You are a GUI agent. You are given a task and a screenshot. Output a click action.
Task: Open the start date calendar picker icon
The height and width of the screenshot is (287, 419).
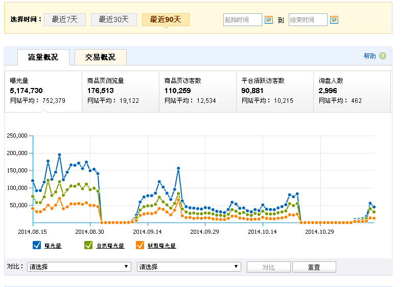269,20
